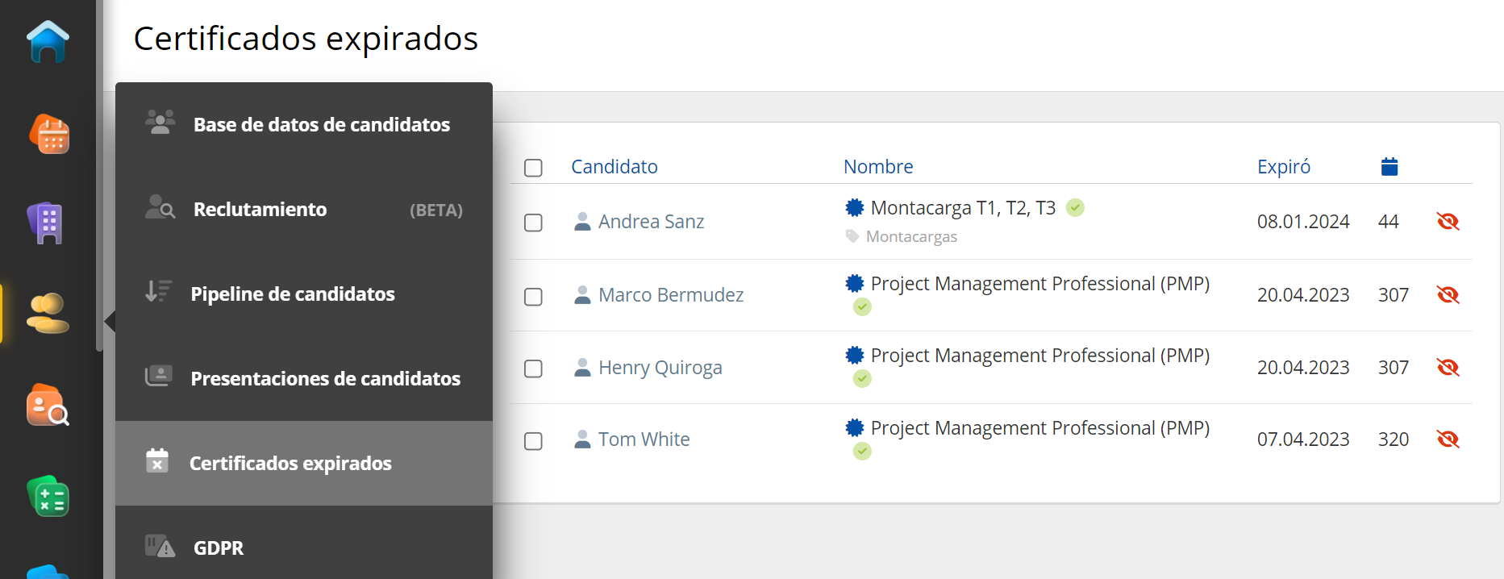Open the orange person search sidebar icon

tap(48, 405)
